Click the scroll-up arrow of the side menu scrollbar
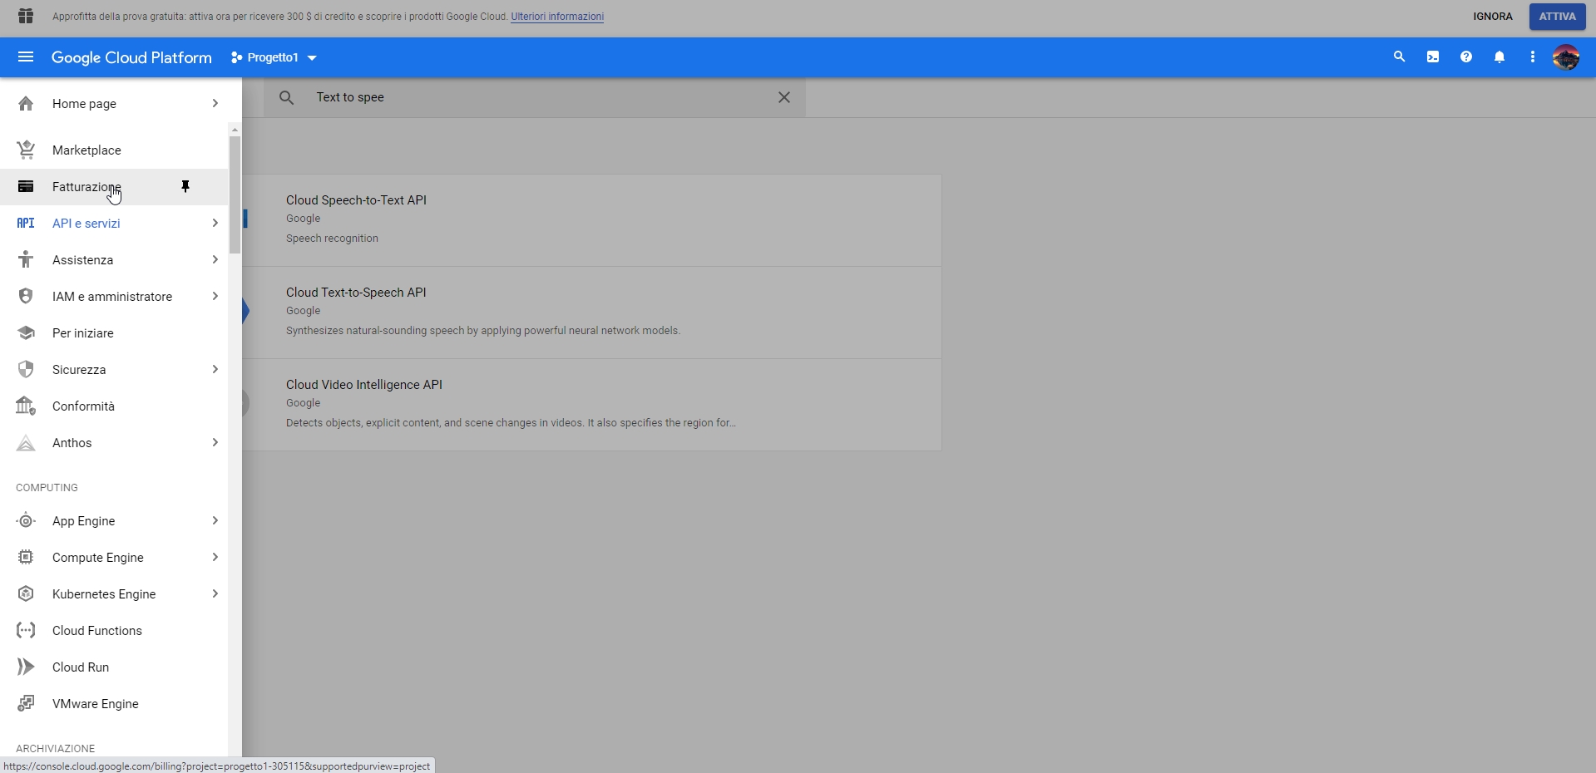This screenshot has height=773, width=1596. [x=235, y=130]
